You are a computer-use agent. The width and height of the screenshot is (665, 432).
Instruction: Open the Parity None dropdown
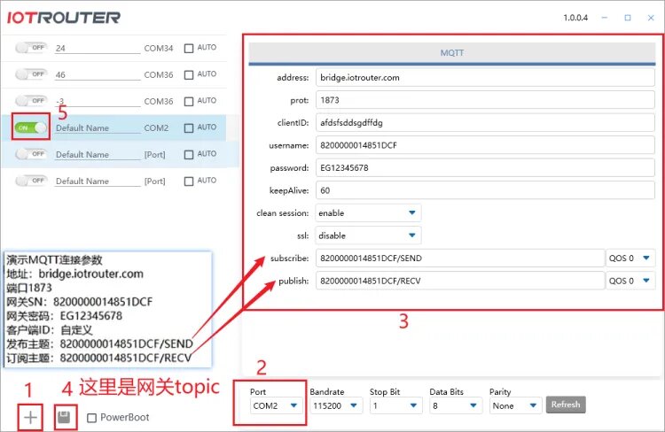pyautogui.click(x=514, y=405)
